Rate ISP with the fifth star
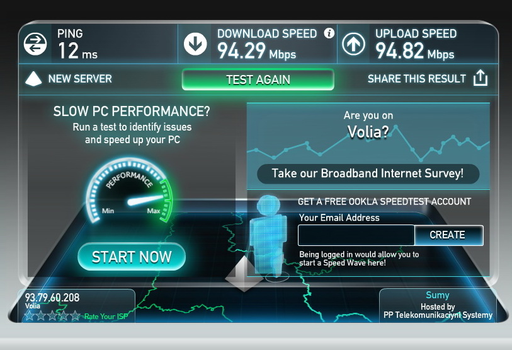Image resolution: width=512 pixels, height=350 pixels. [x=76, y=316]
